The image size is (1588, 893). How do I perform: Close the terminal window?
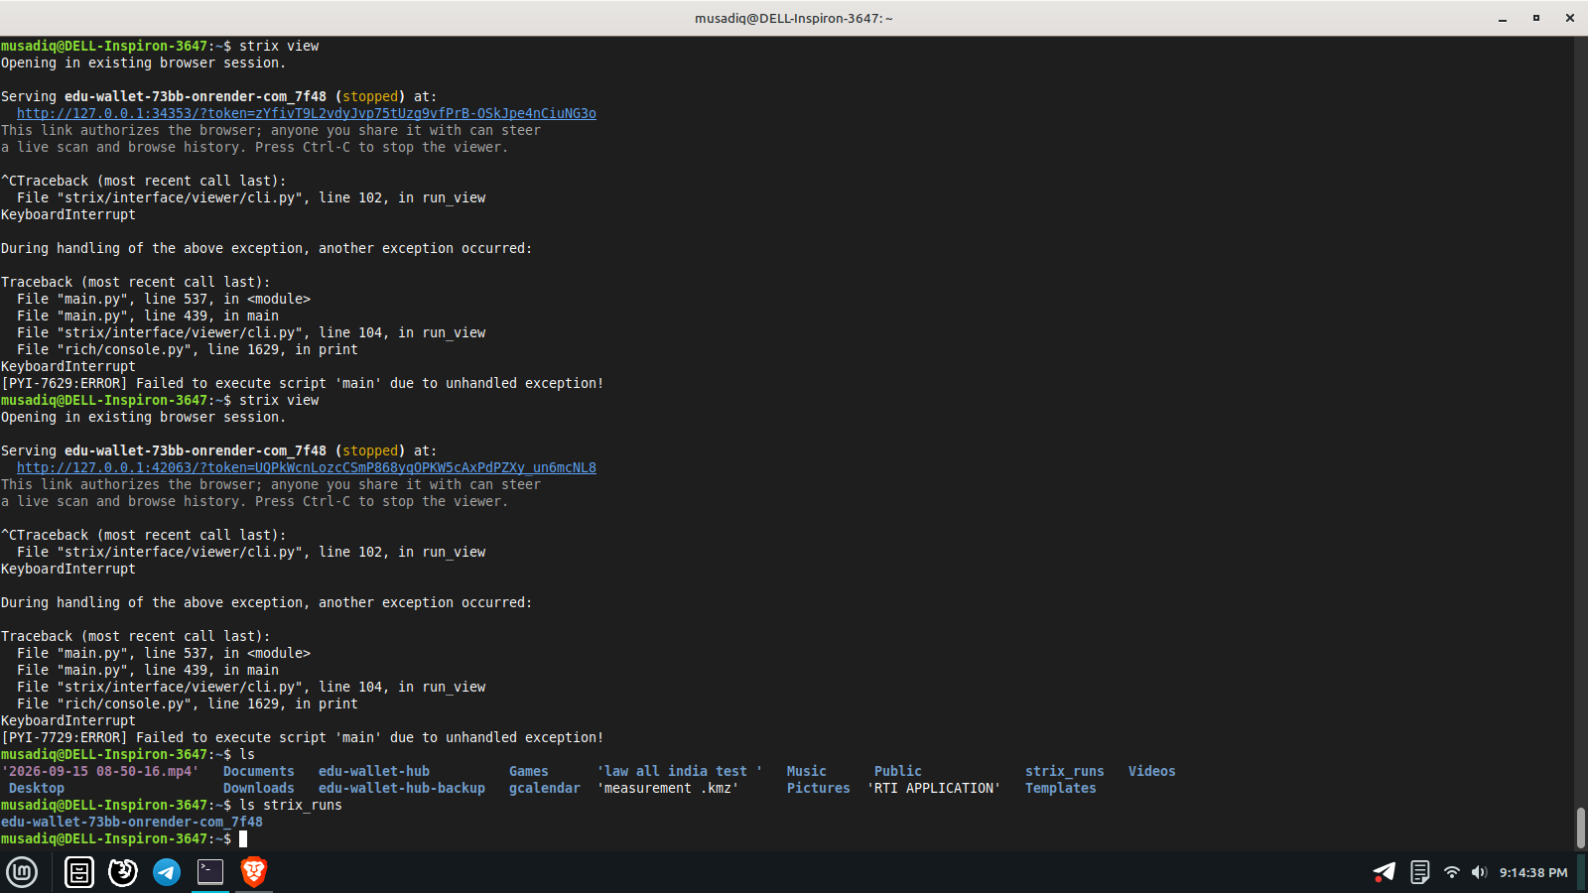click(x=1570, y=18)
